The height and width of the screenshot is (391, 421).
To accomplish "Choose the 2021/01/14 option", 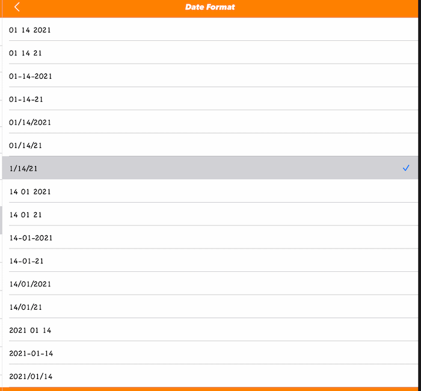I will tap(210, 376).
